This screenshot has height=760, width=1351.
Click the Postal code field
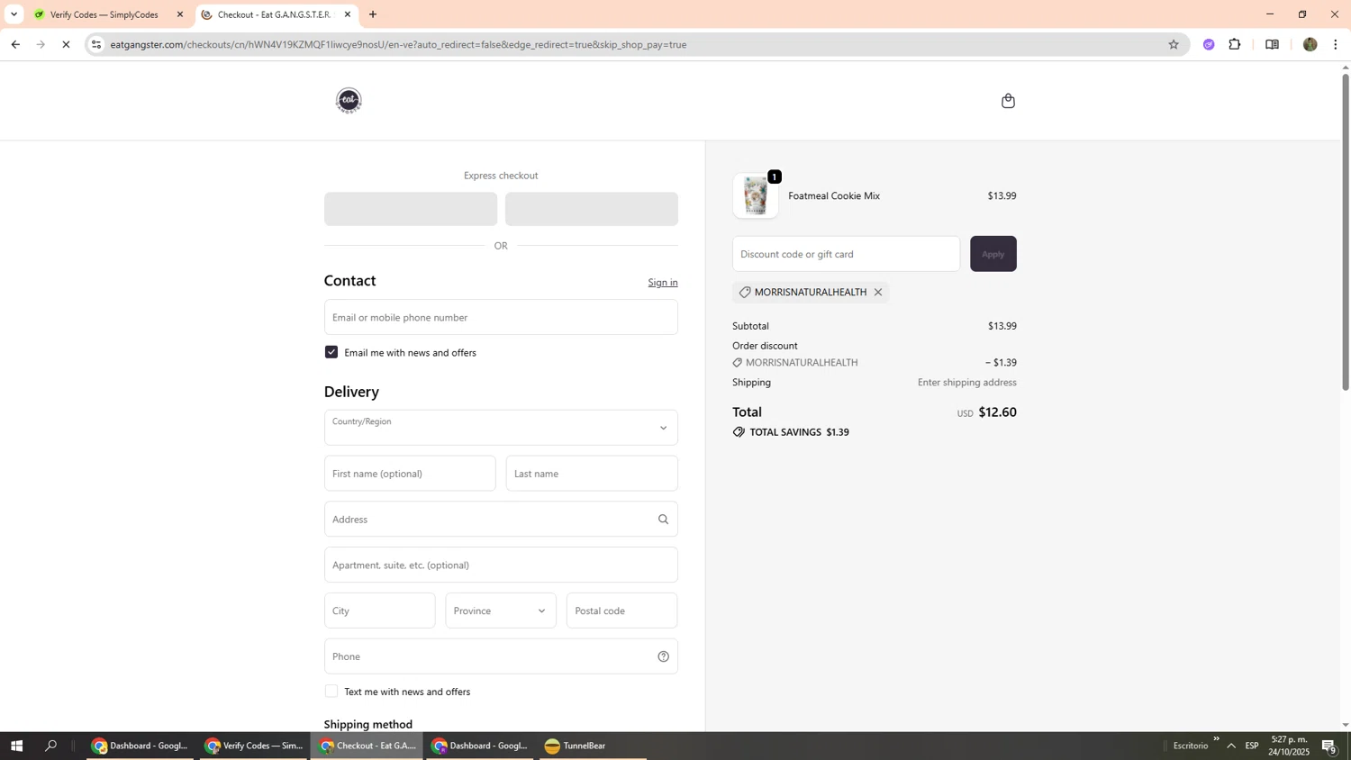[622, 611]
